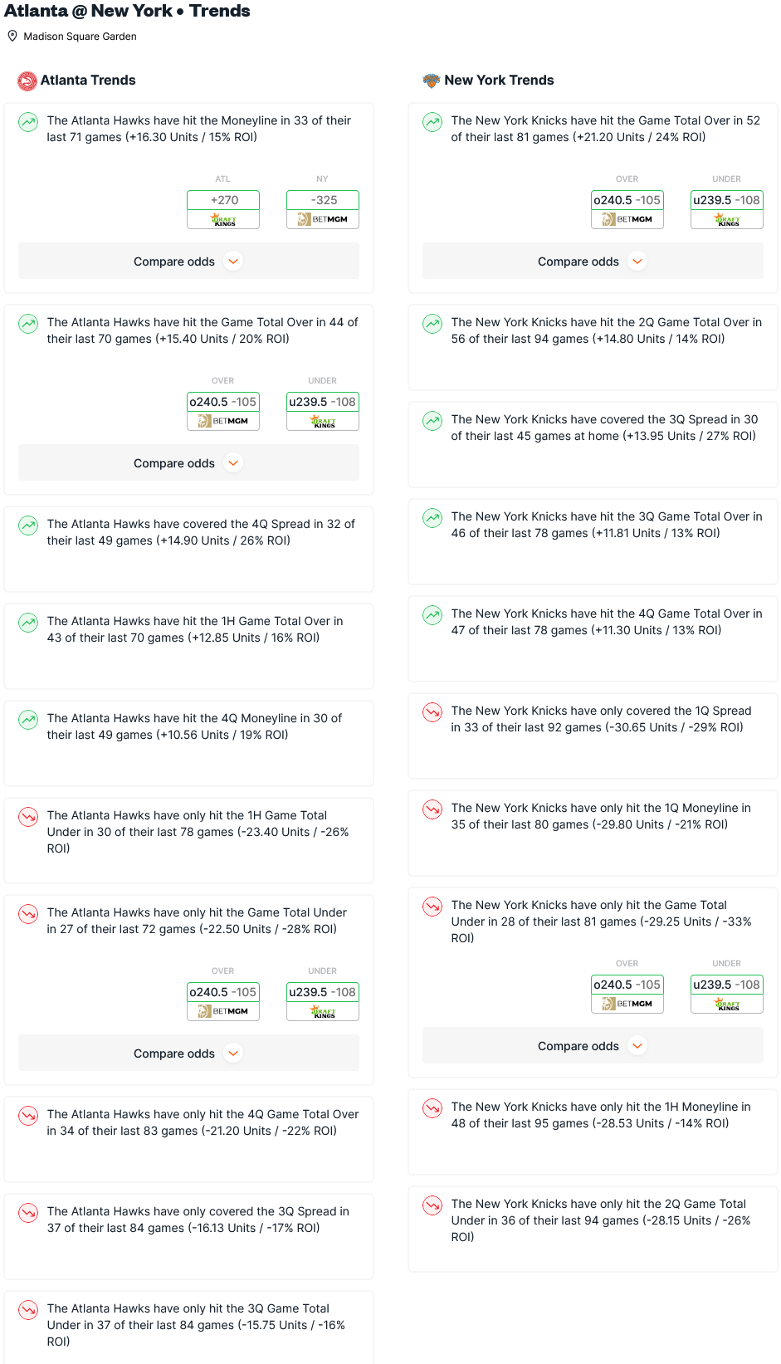Expand Compare odds under Hawks 44 of 70 Over trend
The height and width of the screenshot is (1364, 781).
(x=188, y=463)
